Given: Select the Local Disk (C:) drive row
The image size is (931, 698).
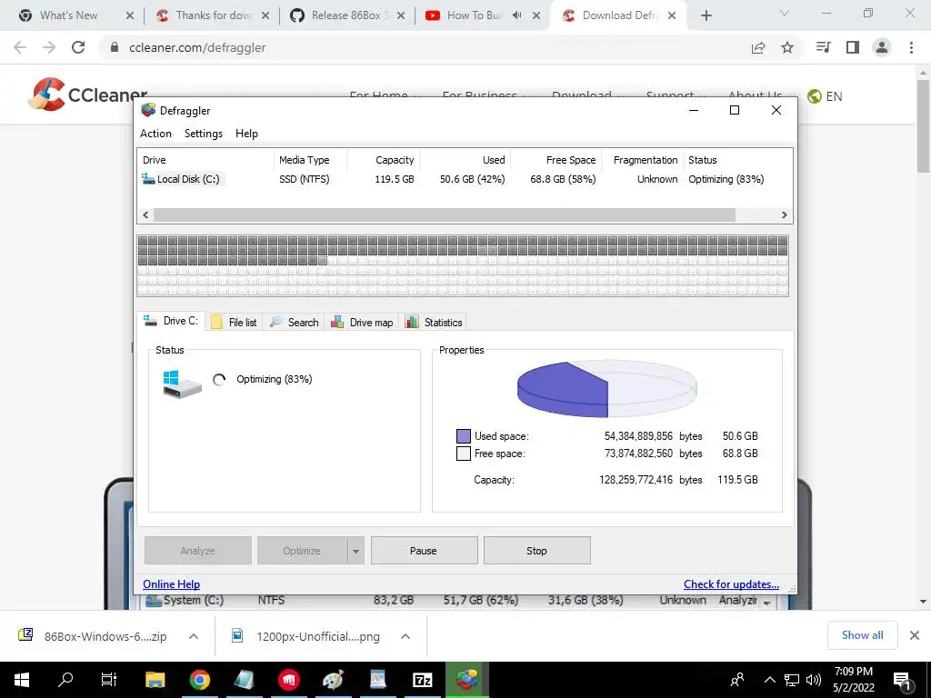Looking at the screenshot, I should (x=465, y=179).
